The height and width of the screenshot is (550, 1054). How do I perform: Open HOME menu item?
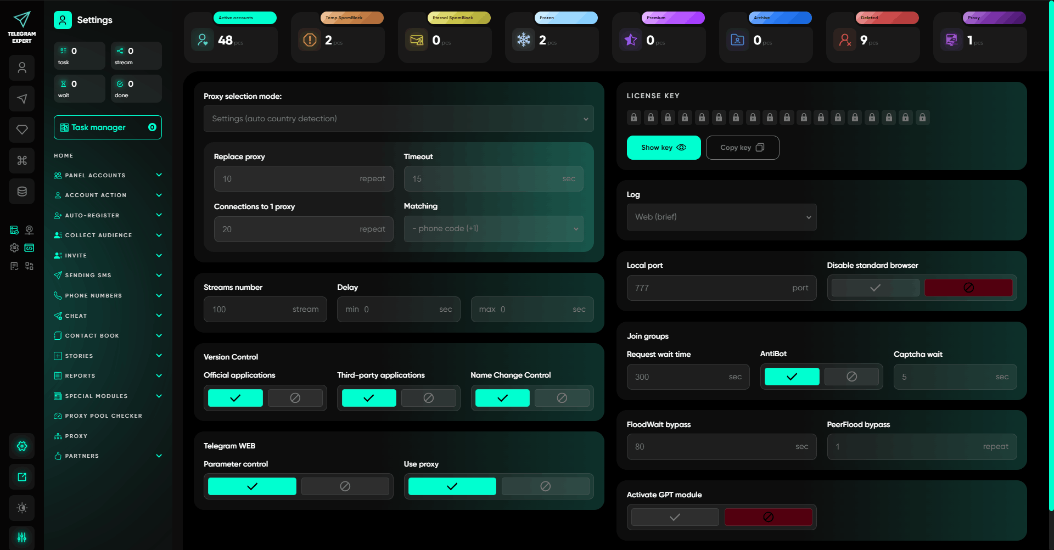pyautogui.click(x=64, y=156)
